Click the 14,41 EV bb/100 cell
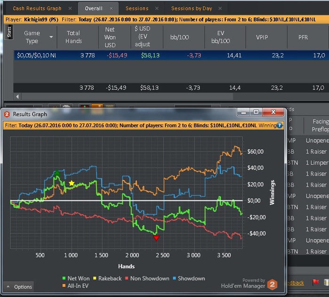 [234, 55]
